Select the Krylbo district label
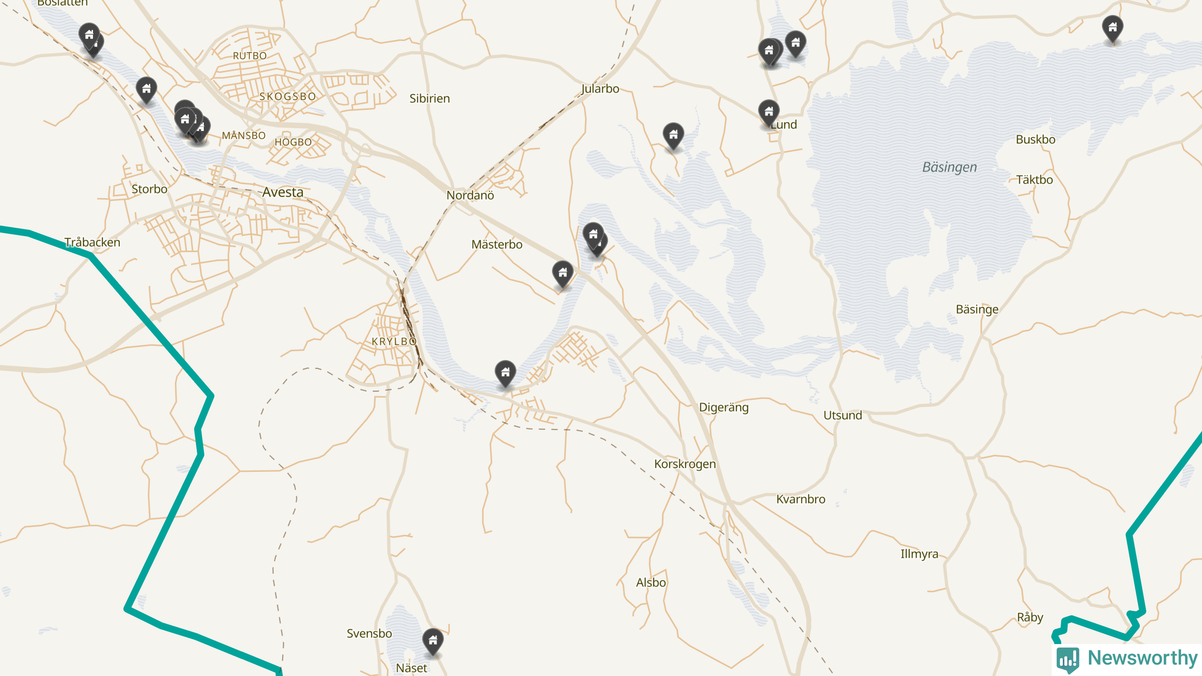Viewport: 1202px width, 676px height. 394,341
